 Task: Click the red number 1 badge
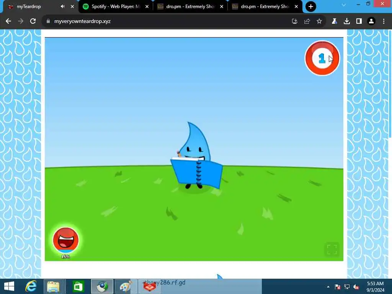click(322, 58)
